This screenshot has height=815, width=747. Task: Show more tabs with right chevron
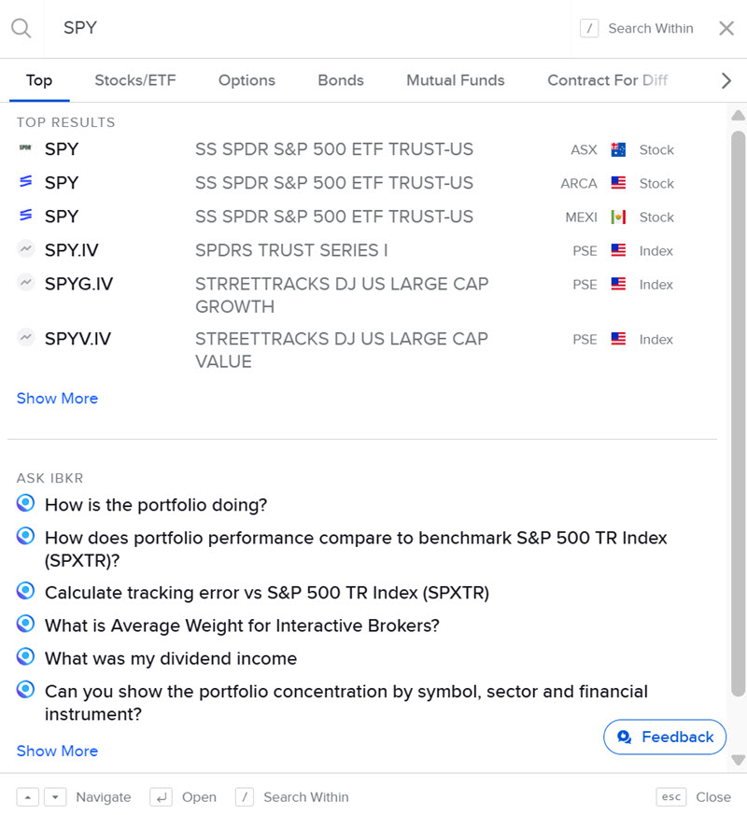[x=726, y=80]
